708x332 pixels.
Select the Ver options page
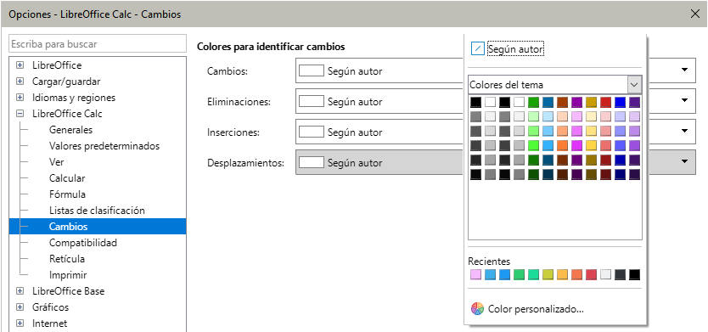(56, 161)
